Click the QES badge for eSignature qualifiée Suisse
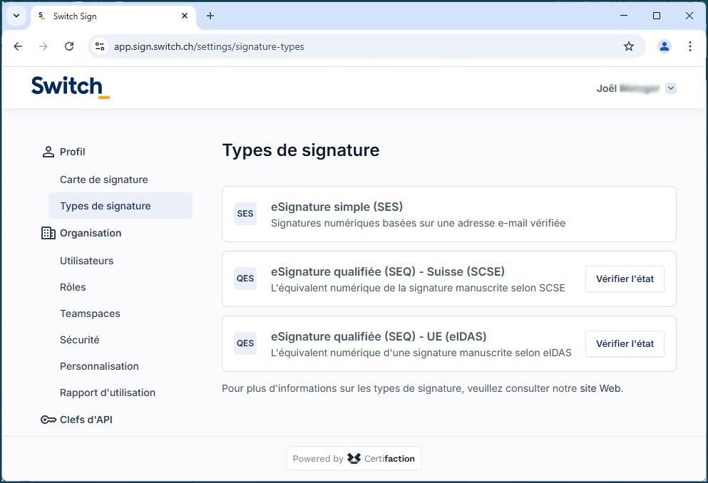The image size is (708, 483). (x=245, y=279)
